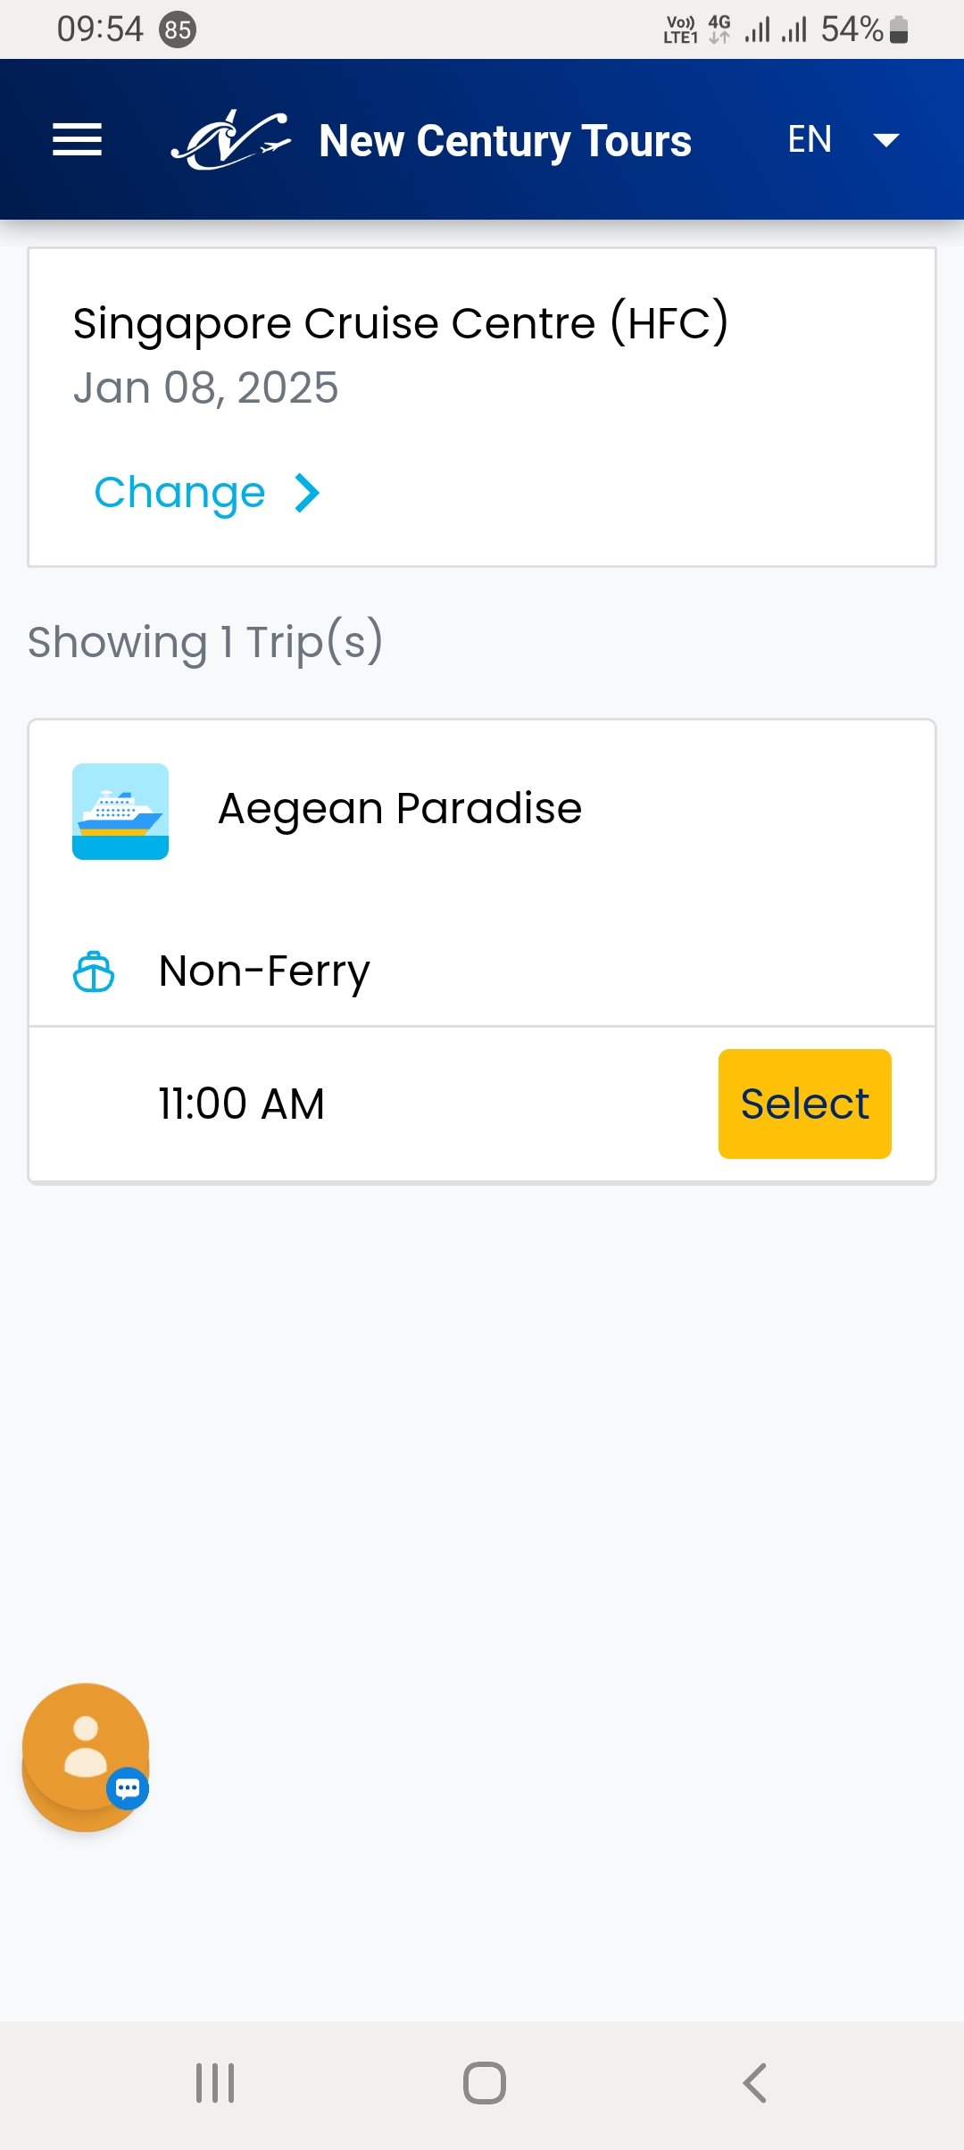
Task: Tap the Jan 08, 2025 date
Action: (206, 388)
